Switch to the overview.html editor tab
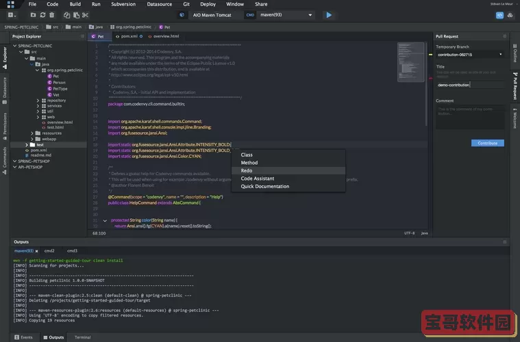This screenshot has height=342, width=520. coord(164,36)
